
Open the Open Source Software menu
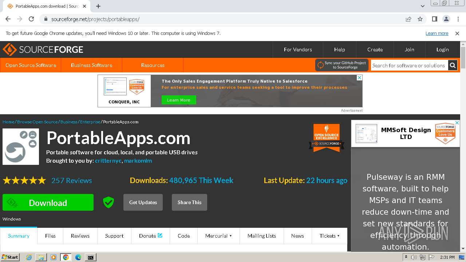tap(31, 65)
